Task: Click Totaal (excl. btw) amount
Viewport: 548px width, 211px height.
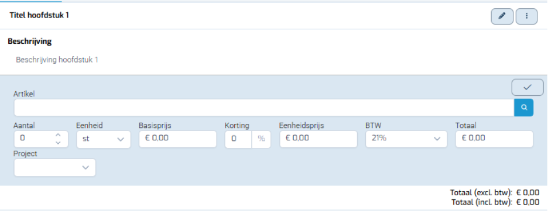Action: tap(528, 192)
